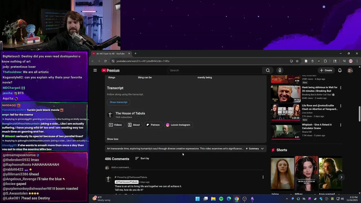Open Microsoft Edge from the taskbar
Screen dimensions: 361x203
pyautogui.click(x=229, y=199)
